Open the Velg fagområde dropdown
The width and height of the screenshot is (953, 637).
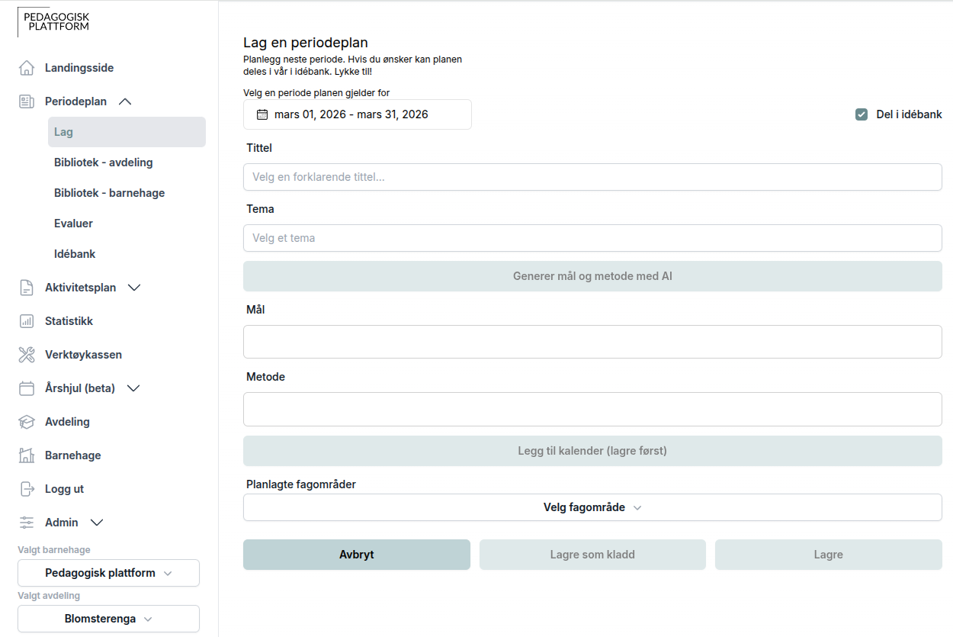click(x=592, y=507)
